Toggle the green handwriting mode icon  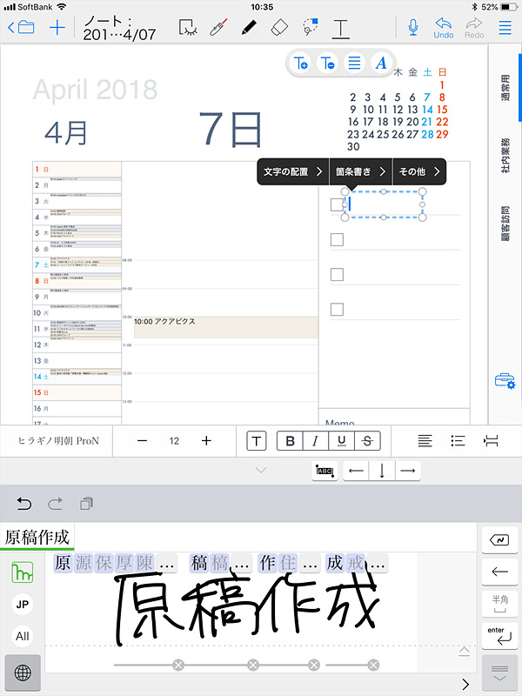[x=23, y=572]
